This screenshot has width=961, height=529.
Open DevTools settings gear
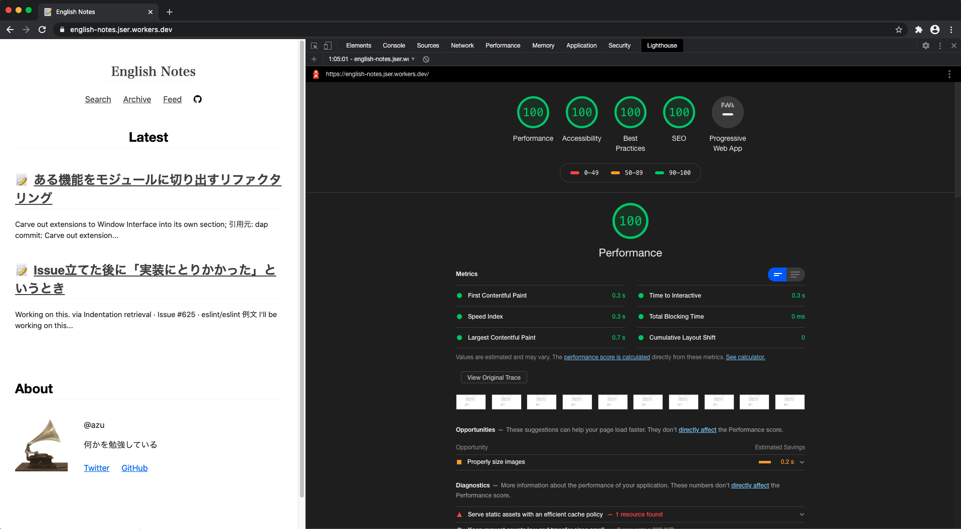926,46
